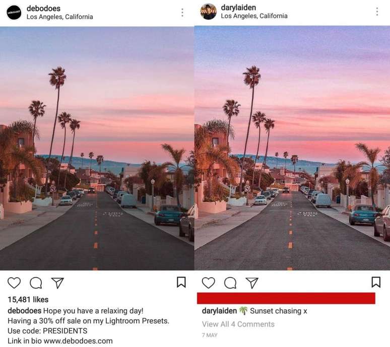
Task: Share the debodoes post via paper plane
Action: point(57,283)
